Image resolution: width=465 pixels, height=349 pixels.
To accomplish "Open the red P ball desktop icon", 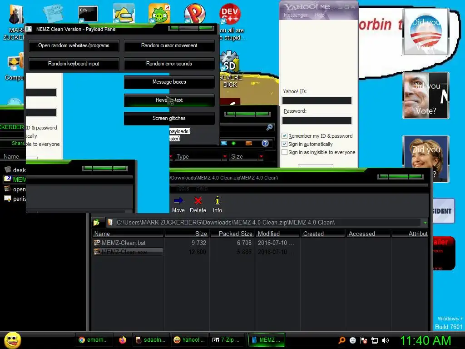I will [194, 13].
